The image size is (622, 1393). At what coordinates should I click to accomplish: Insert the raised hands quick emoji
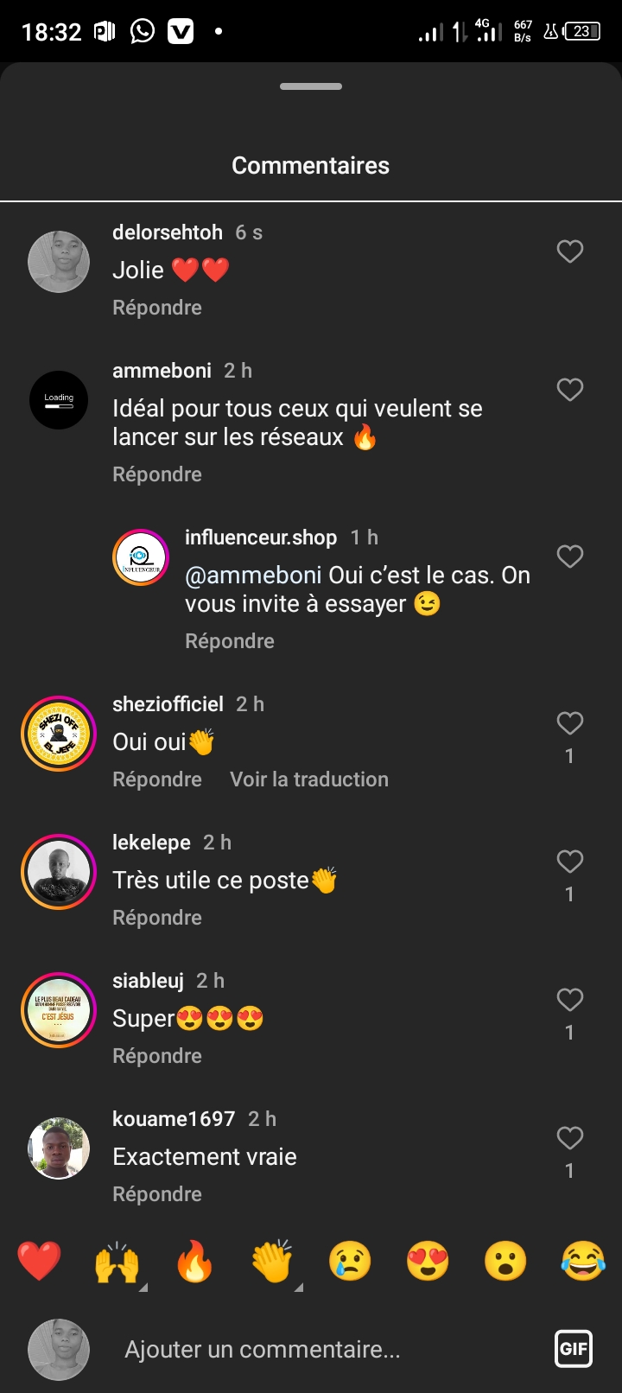pos(117,1263)
